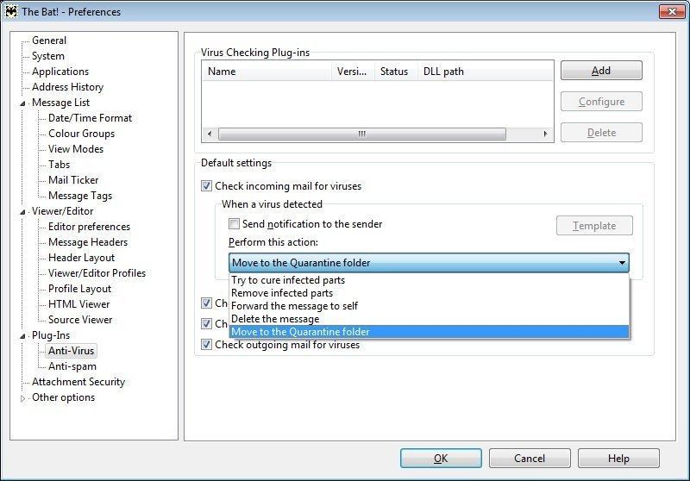Viewport: 690px width, 481px height.
Task: Open Attachment Security settings
Action: (x=78, y=382)
